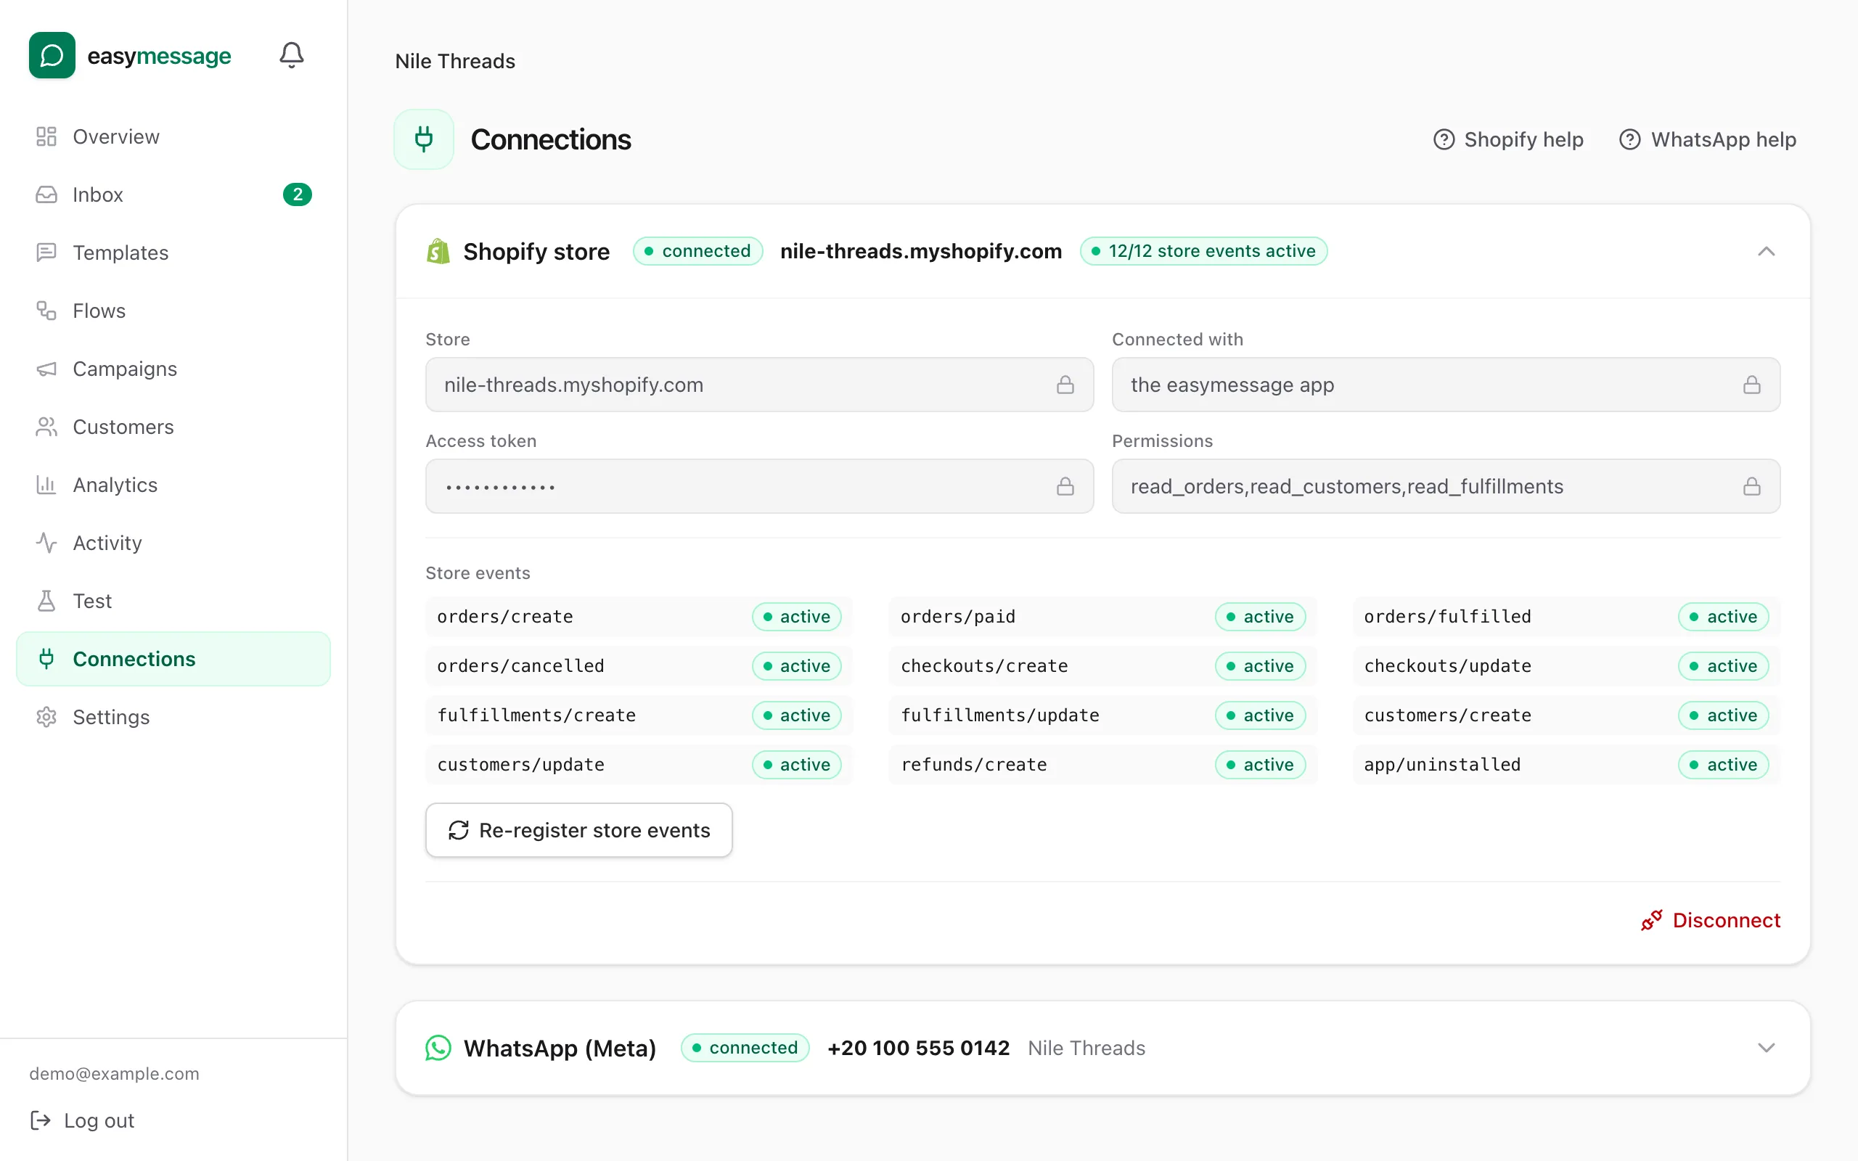The image size is (1858, 1161).
Task: Open the WhatsApp help link
Action: (1708, 139)
